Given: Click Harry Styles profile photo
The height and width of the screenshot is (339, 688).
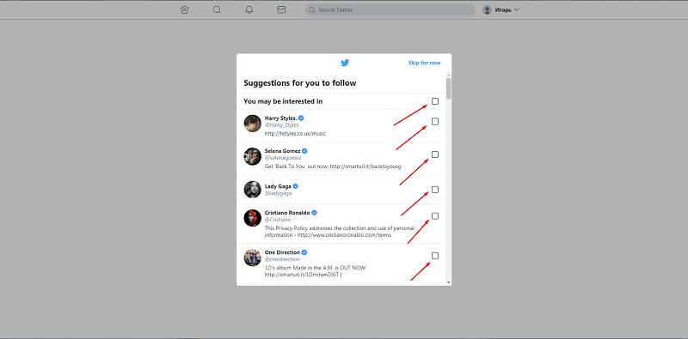Looking at the screenshot, I should point(253,124).
